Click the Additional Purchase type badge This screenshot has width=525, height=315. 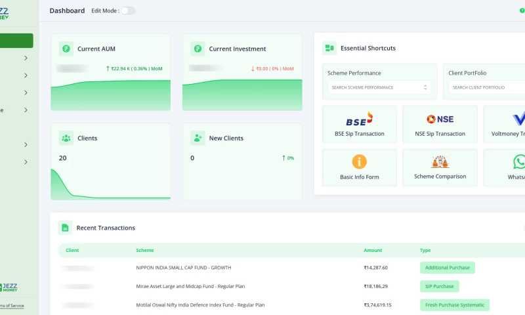447,268
